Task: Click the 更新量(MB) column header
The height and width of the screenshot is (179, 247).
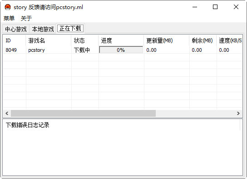Action: (x=167, y=40)
